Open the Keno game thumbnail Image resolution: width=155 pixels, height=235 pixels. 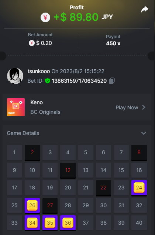tap(16, 107)
